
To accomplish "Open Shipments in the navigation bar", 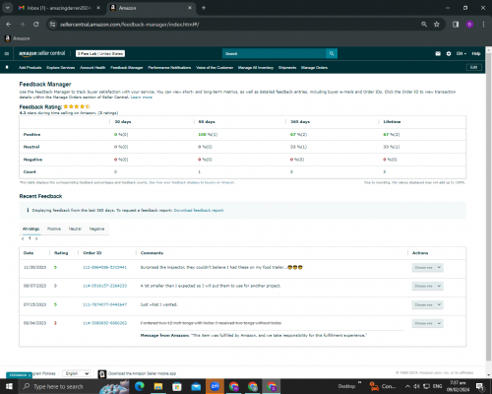I will 287,68.
